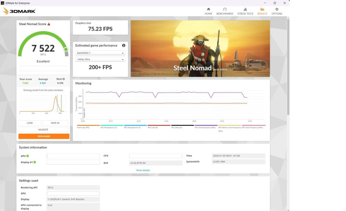Click the vertical scrollbar
Screen dimensions: 346x211
click(288, 66)
